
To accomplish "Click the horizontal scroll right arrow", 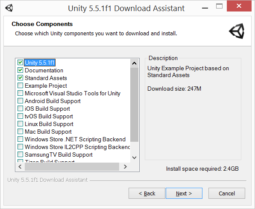I will [125, 166].
